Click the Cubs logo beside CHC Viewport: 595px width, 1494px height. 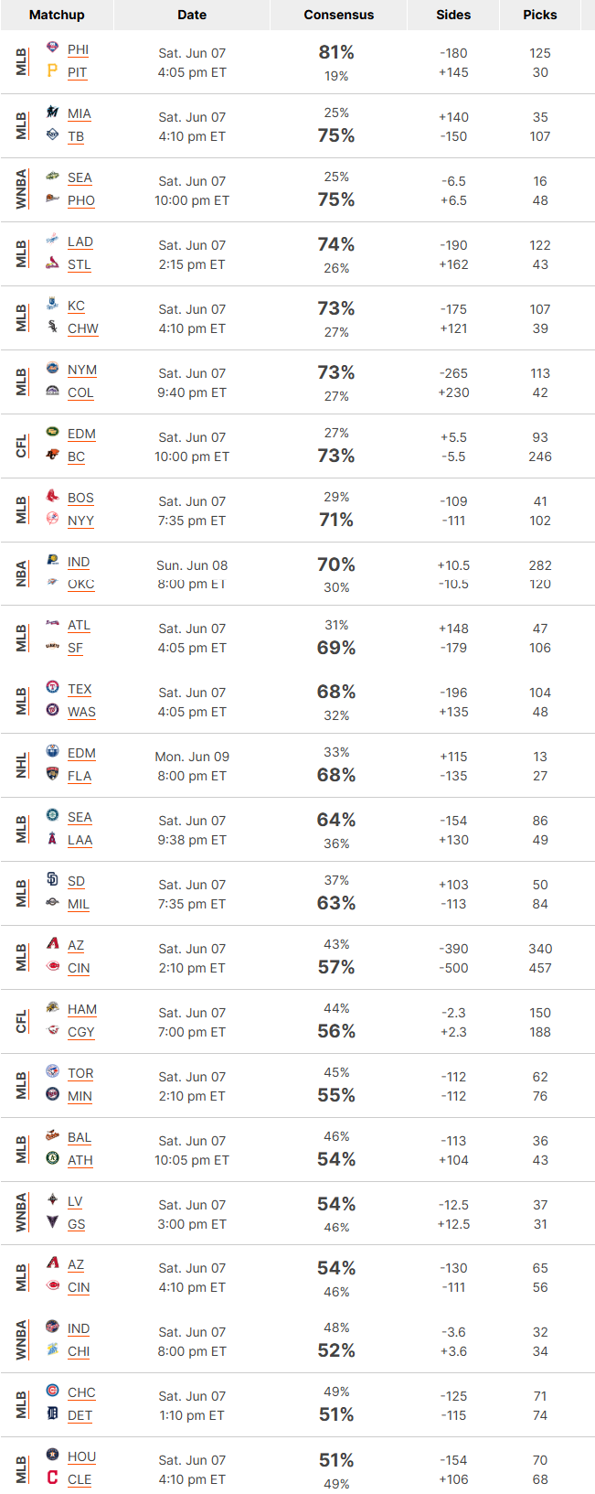(52, 1391)
